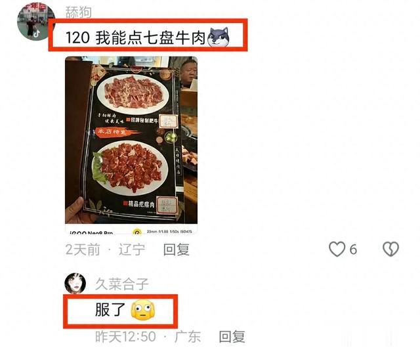Screen dimensions: 420x350
Task: Like the comment with the heart icon
Action: (x=337, y=250)
